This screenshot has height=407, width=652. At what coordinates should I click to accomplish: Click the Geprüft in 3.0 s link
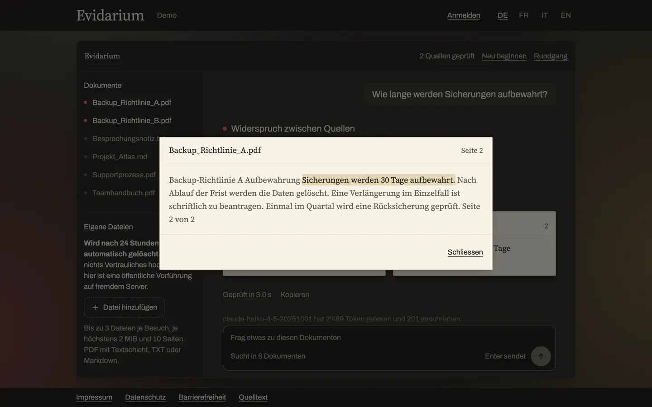(247, 295)
